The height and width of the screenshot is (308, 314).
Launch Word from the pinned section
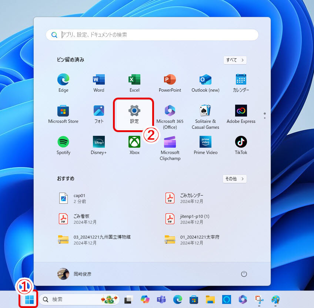pyautogui.click(x=99, y=83)
